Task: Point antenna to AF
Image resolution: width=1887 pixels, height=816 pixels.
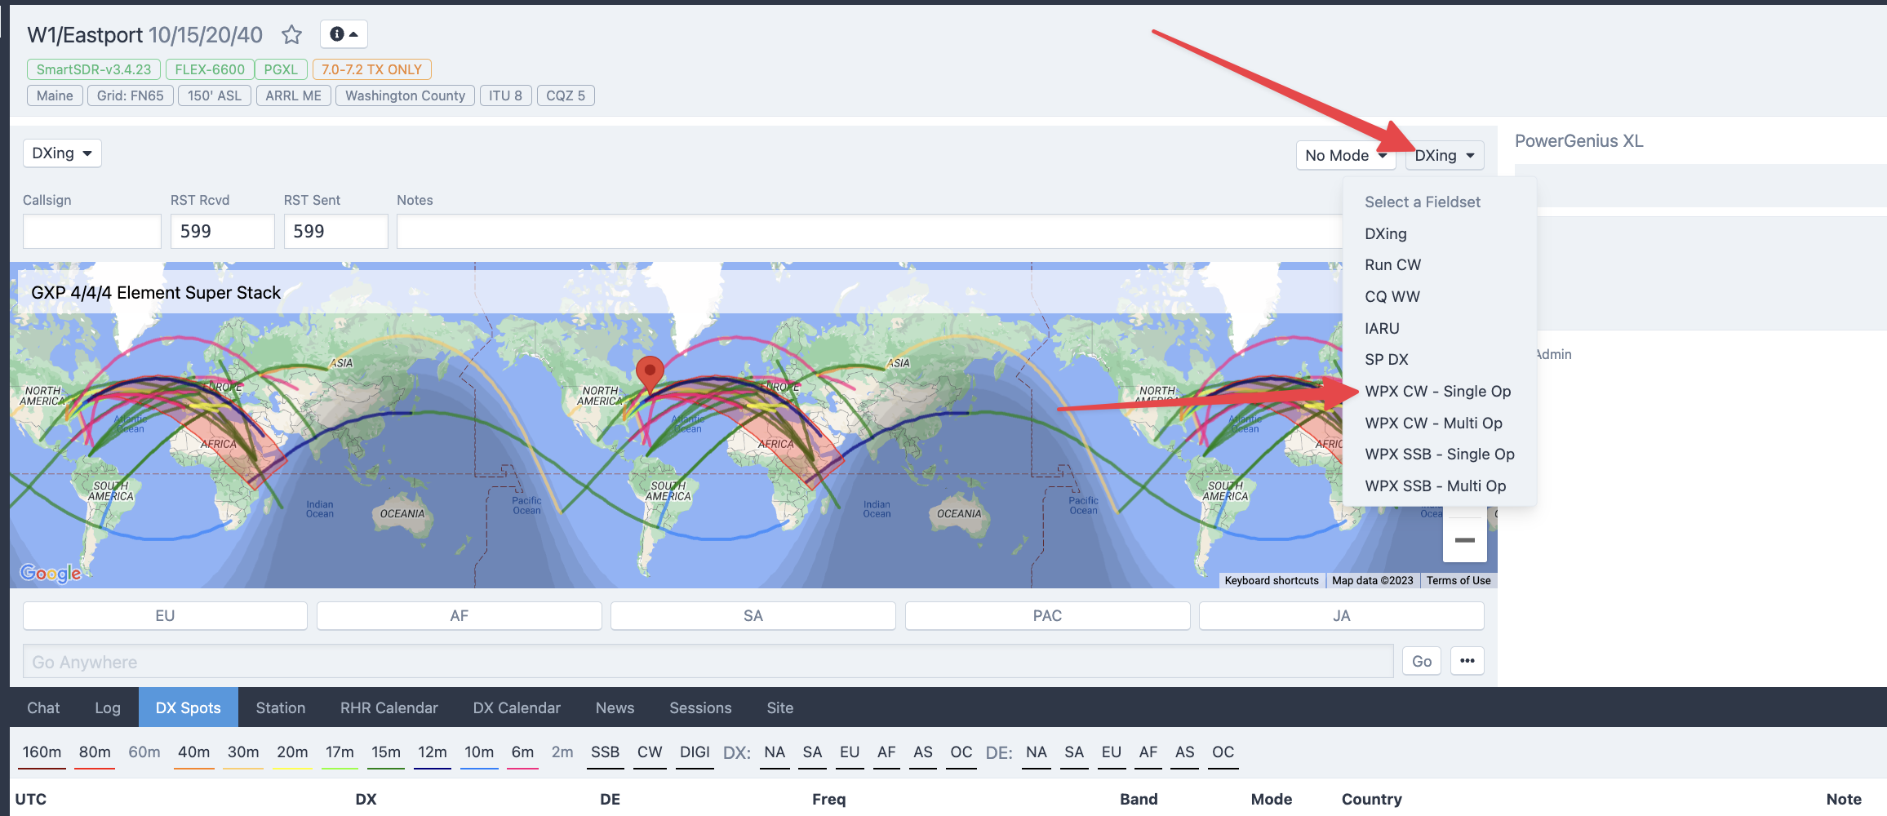Action: pyautogui.click(x=460, y=616)
